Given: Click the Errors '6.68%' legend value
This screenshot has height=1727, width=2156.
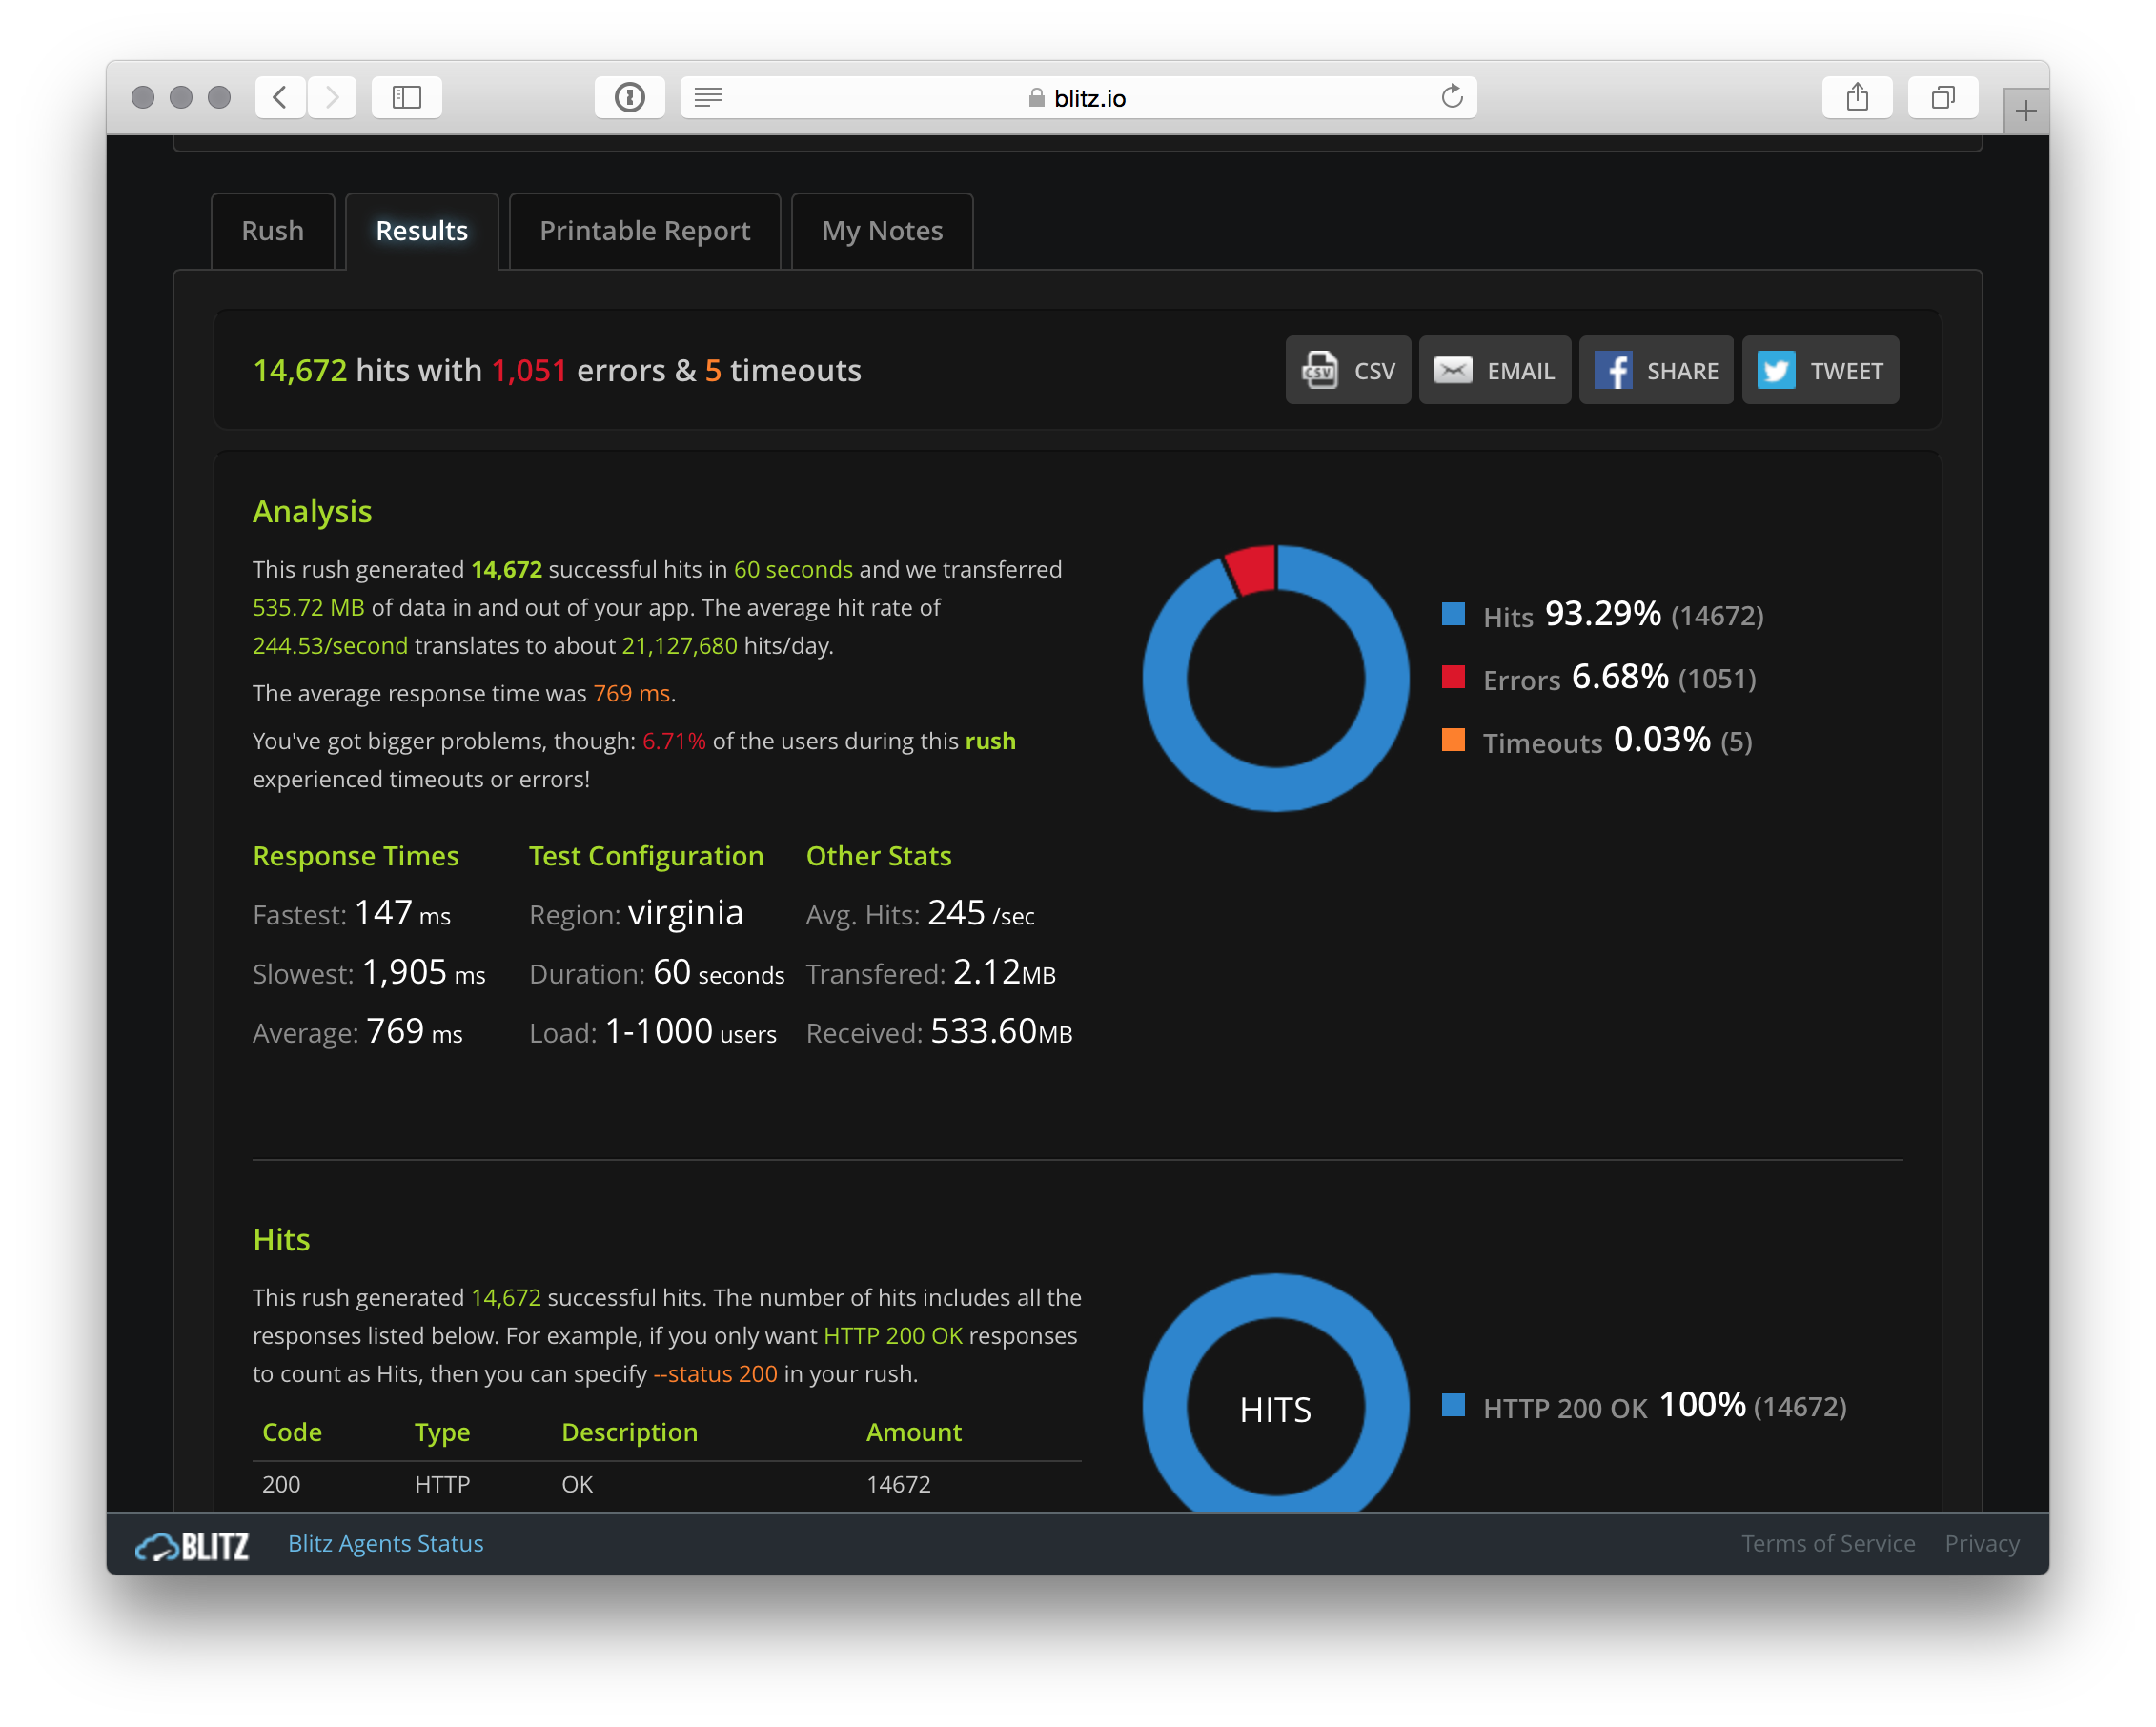Looking at the screenshot, I should coord(1620,677).
